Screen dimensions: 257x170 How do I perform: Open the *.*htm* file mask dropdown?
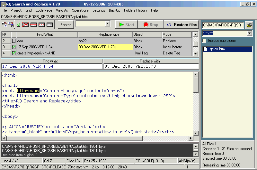pyautogui.click(x=249, y=33)
